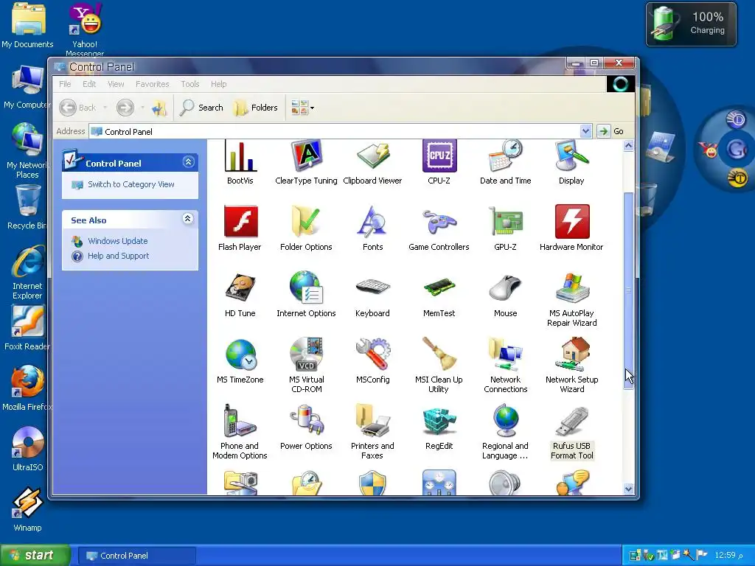The image size is (755, 566).
Task: Launch Clipboard Viewer
Action: pos(372,163)
